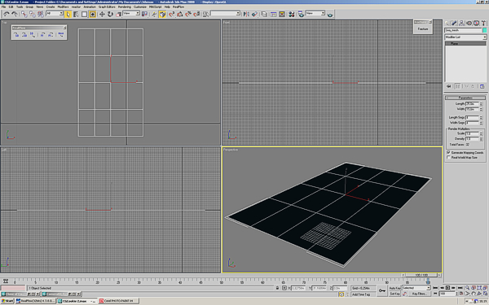This screenshot has height=305, width=489.
Task: Click the Width value field
Action: [x=472, y=109]
